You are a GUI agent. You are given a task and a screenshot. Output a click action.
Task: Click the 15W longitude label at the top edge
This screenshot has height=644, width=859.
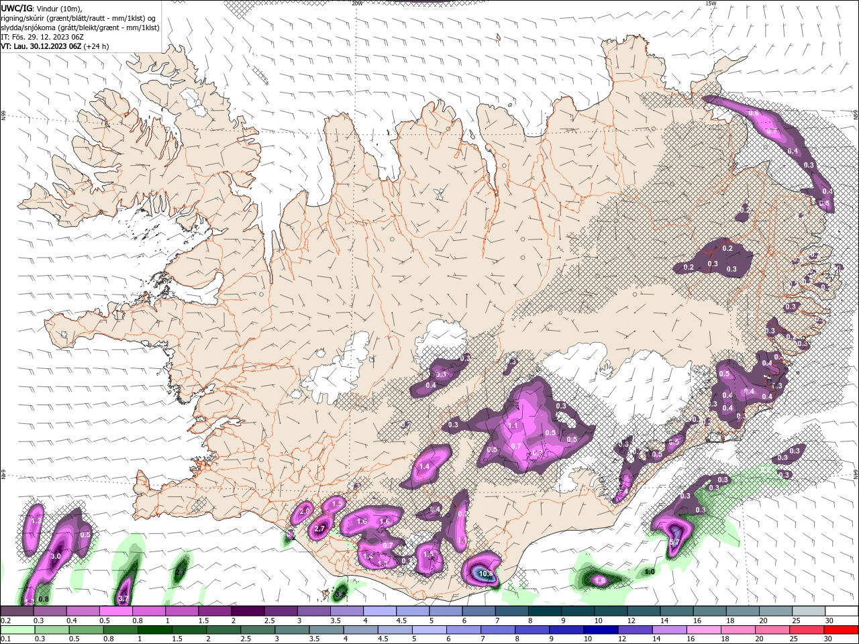[711, 3]
